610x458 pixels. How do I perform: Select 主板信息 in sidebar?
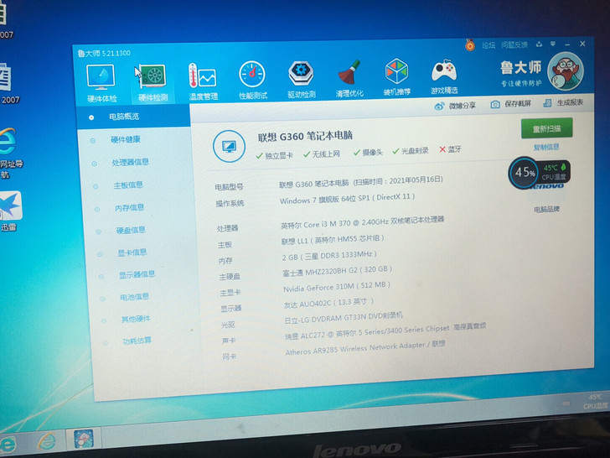pos(128,185)
